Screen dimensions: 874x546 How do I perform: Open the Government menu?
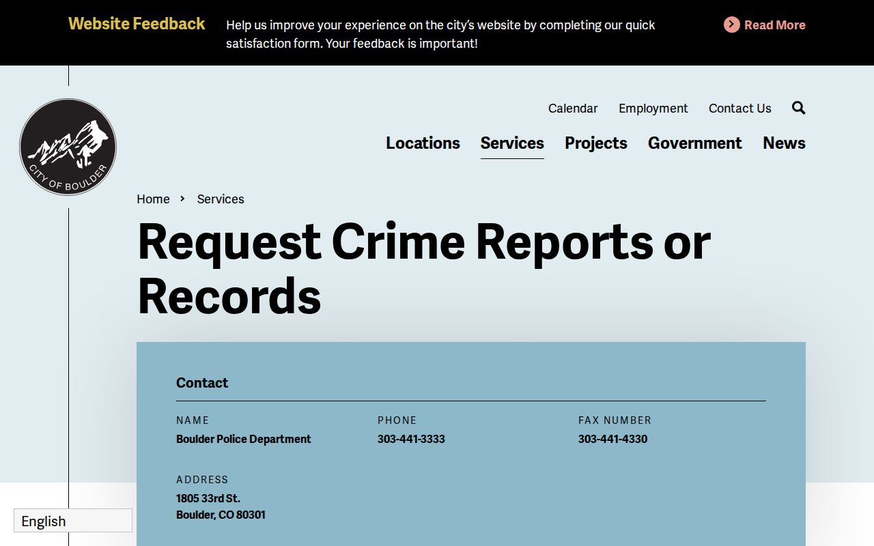(694, 143)
